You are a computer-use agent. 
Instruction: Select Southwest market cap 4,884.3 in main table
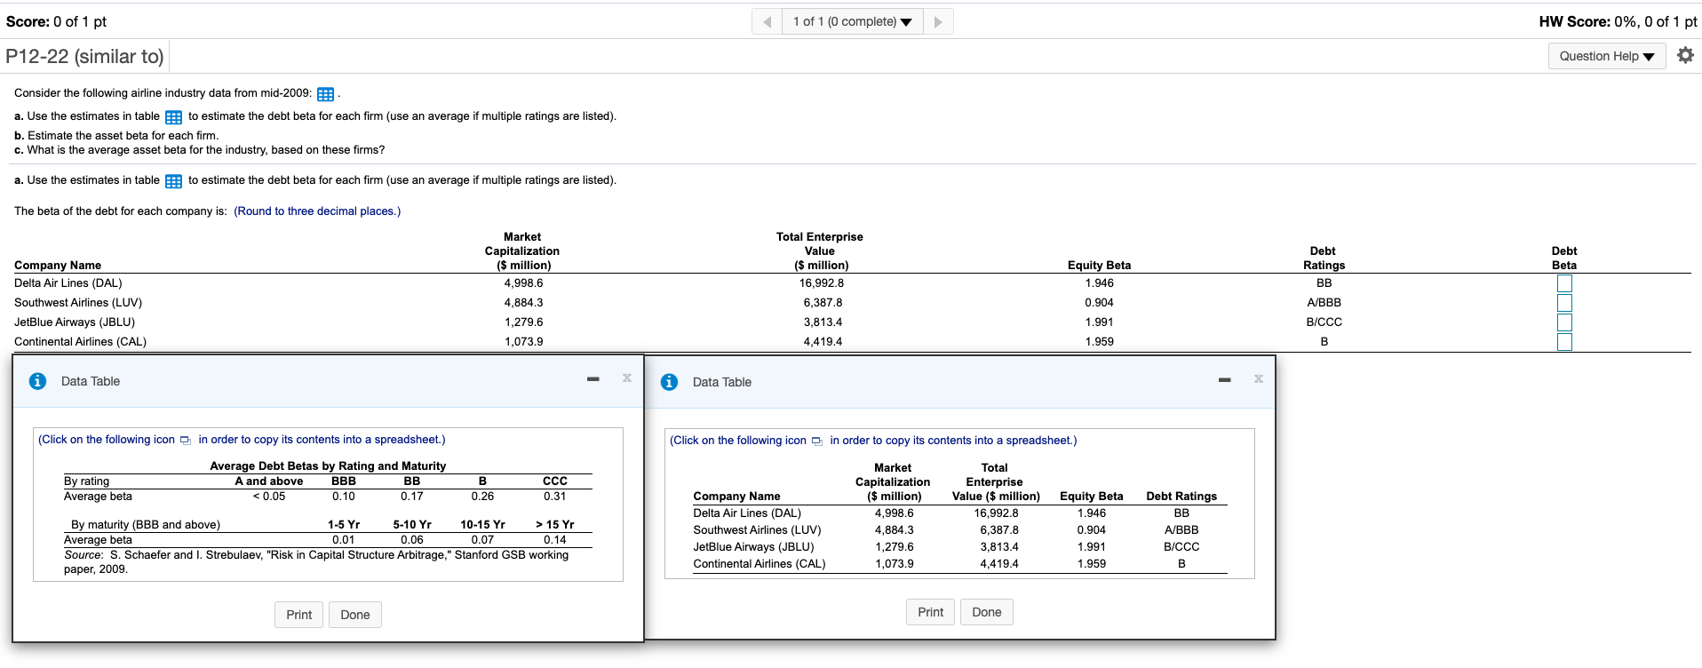click(523, 303)
